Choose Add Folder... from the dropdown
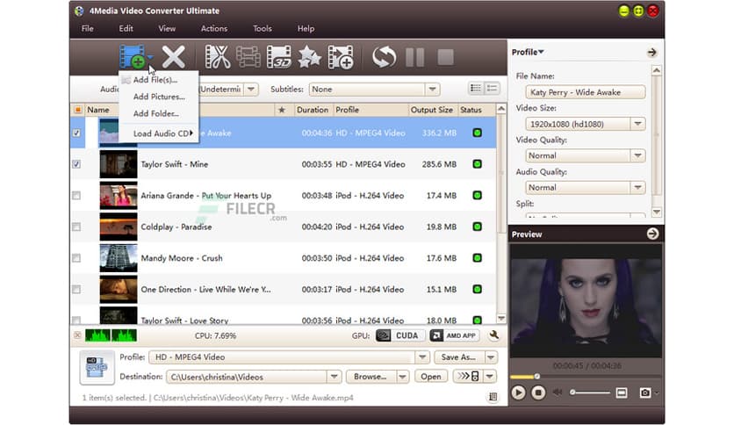The height and width of the screenshot is (425, 734). pos(159,114)
